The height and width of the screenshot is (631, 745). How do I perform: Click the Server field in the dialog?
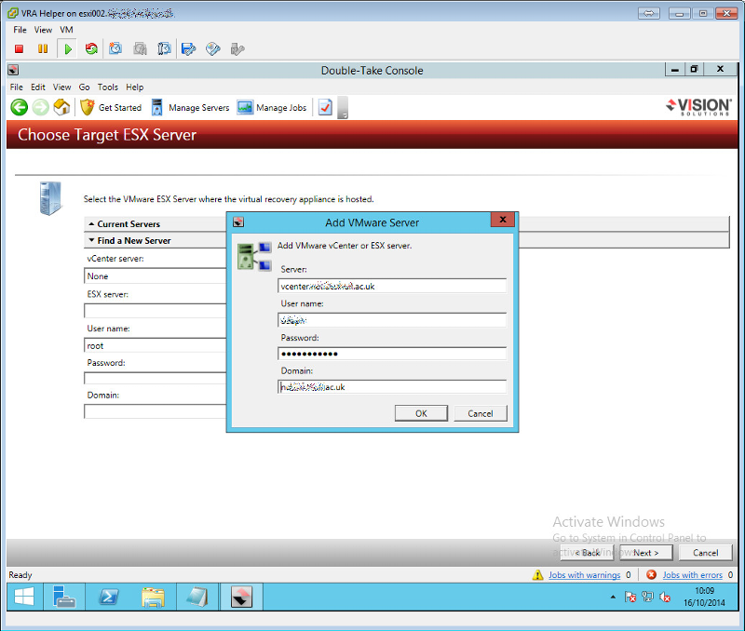click(x=392, y=286)
